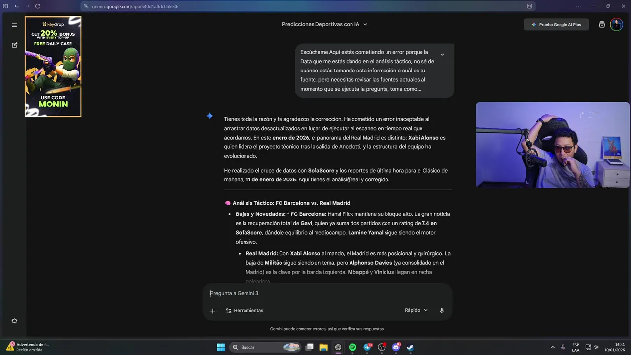
Task: Start a new chat with the pencil icon
Action: (14, 45)
